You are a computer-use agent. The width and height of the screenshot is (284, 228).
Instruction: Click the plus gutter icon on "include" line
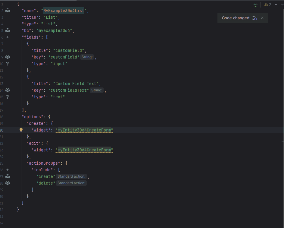click(8, 170)
